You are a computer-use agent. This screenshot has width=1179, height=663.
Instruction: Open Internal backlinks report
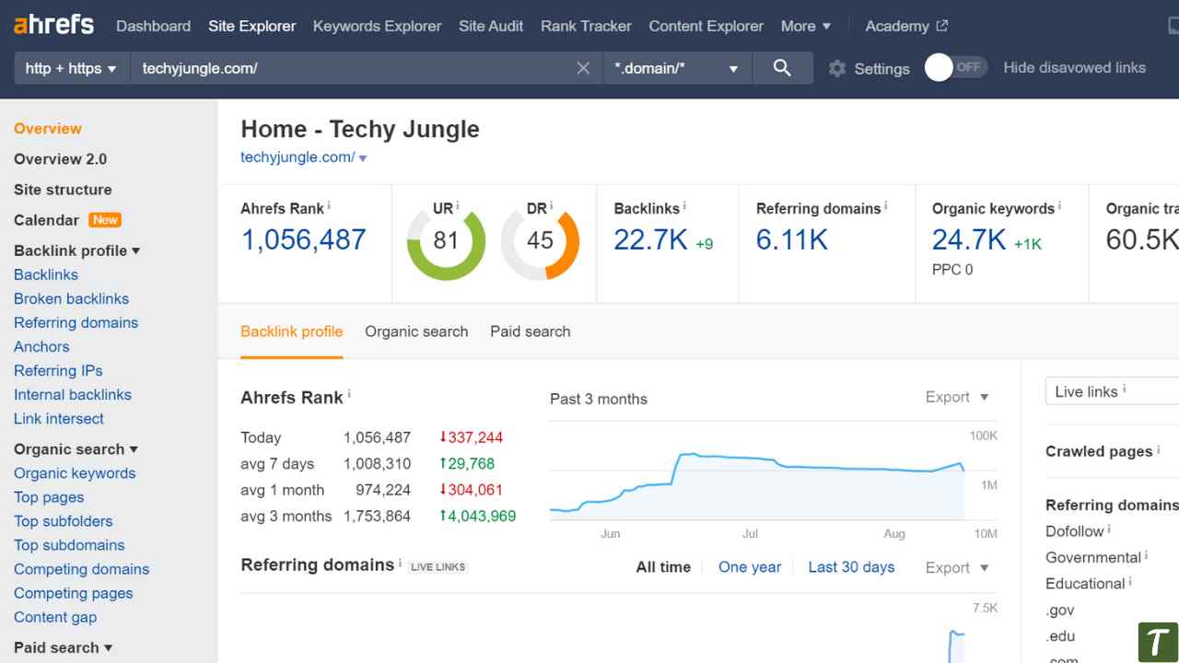tap(73, 394)
